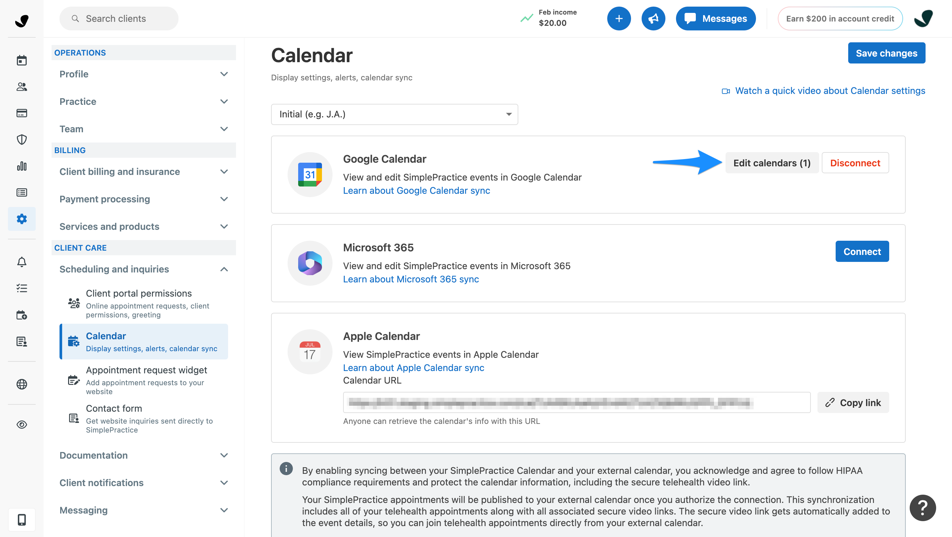The height and width of the screenshot is (537, 952).
Task: Open the insurance shield icon
Action: [22, 140]
